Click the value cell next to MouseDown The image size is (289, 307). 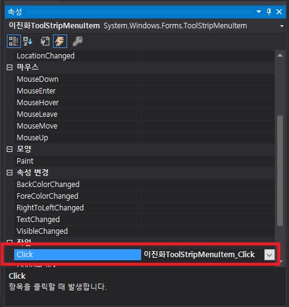pyautogui.click(x=208, y=79)
